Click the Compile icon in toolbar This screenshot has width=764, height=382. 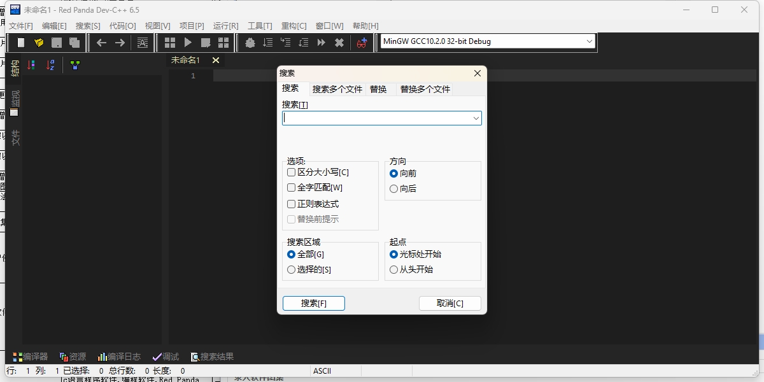tap(170, 43)
